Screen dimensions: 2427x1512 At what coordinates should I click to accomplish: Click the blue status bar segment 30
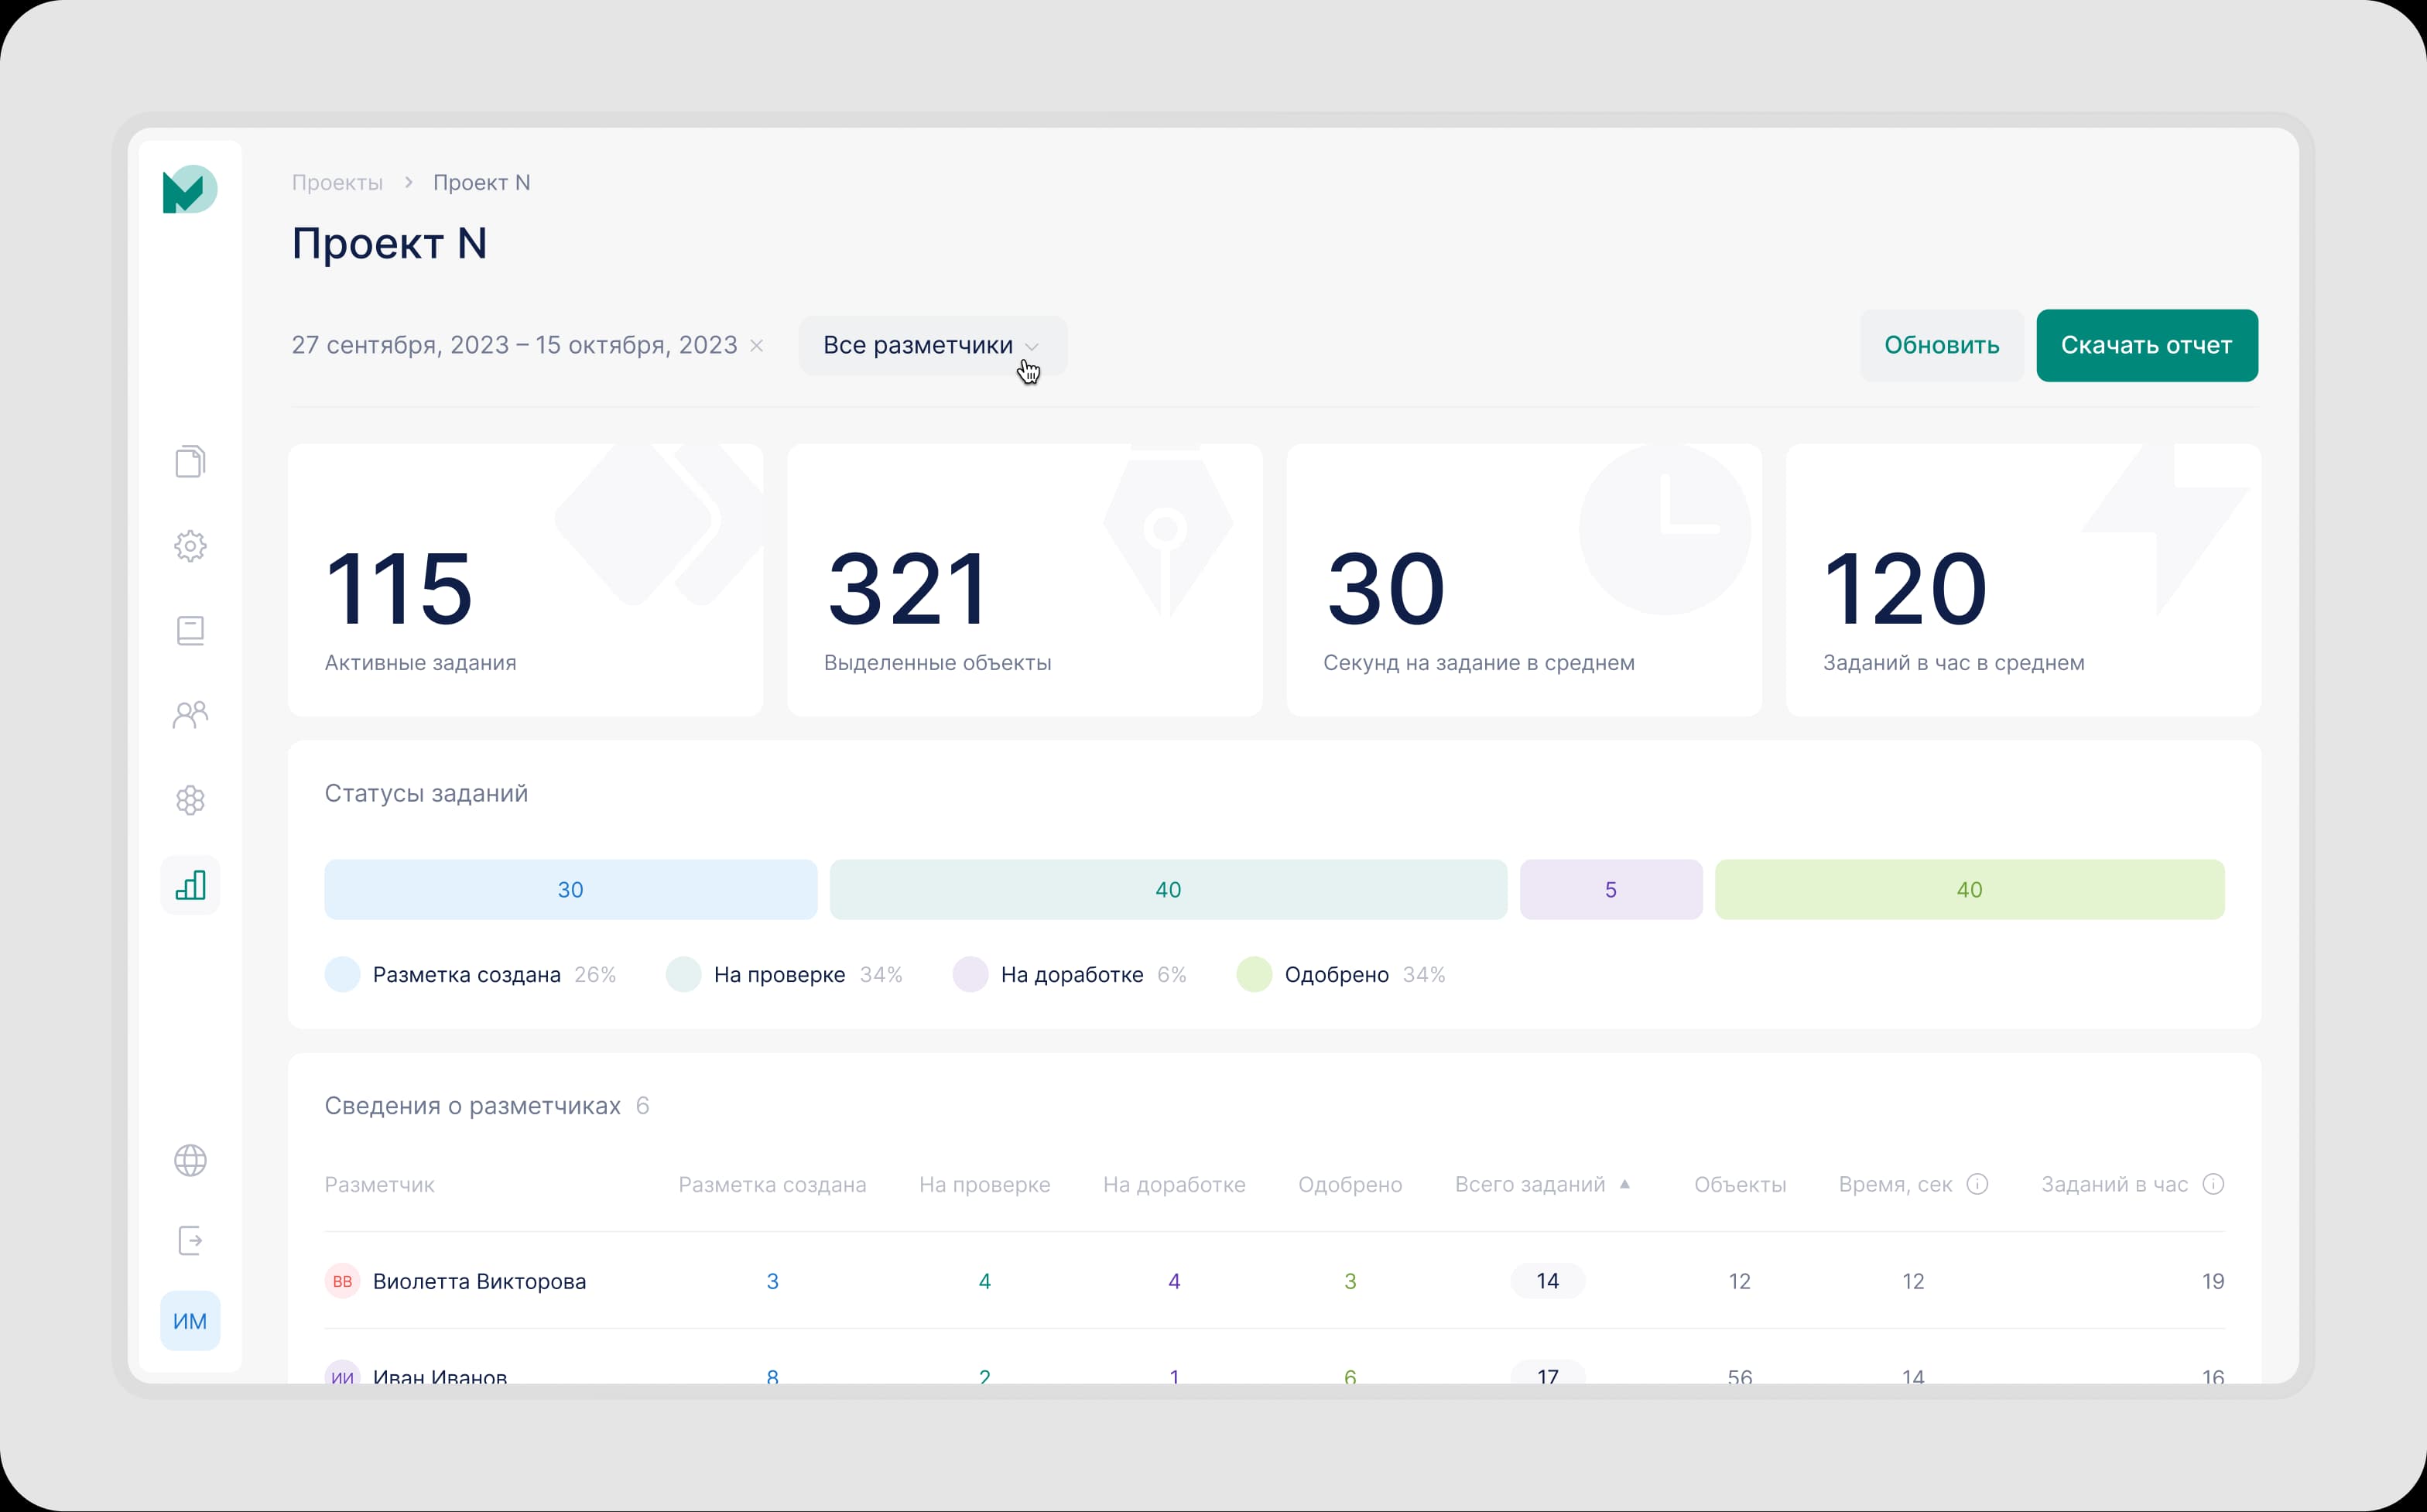570,889
